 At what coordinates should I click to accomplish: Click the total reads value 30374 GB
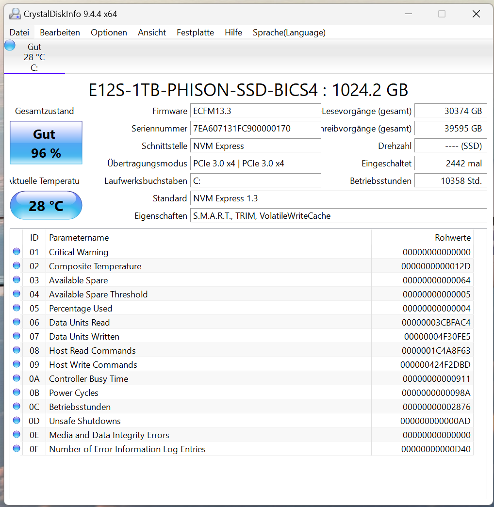450,111
